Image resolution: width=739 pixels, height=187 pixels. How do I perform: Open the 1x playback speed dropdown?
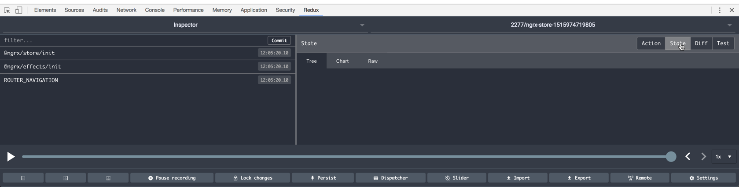click(x=724, y=157)
